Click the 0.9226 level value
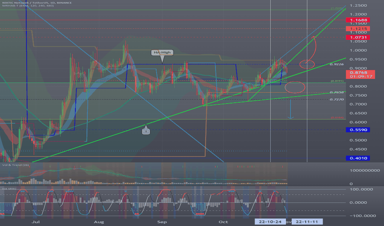 pos(337,64)
